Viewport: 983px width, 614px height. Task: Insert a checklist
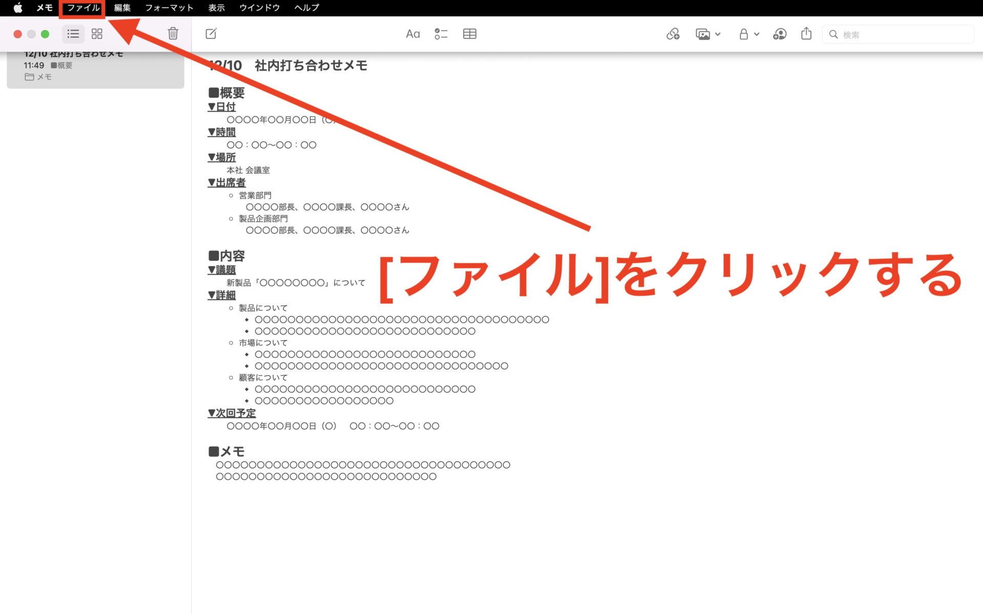pyautogui.click(x=441, y=34)
